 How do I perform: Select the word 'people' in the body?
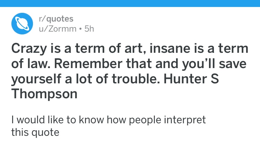click(x=145, y=120)
